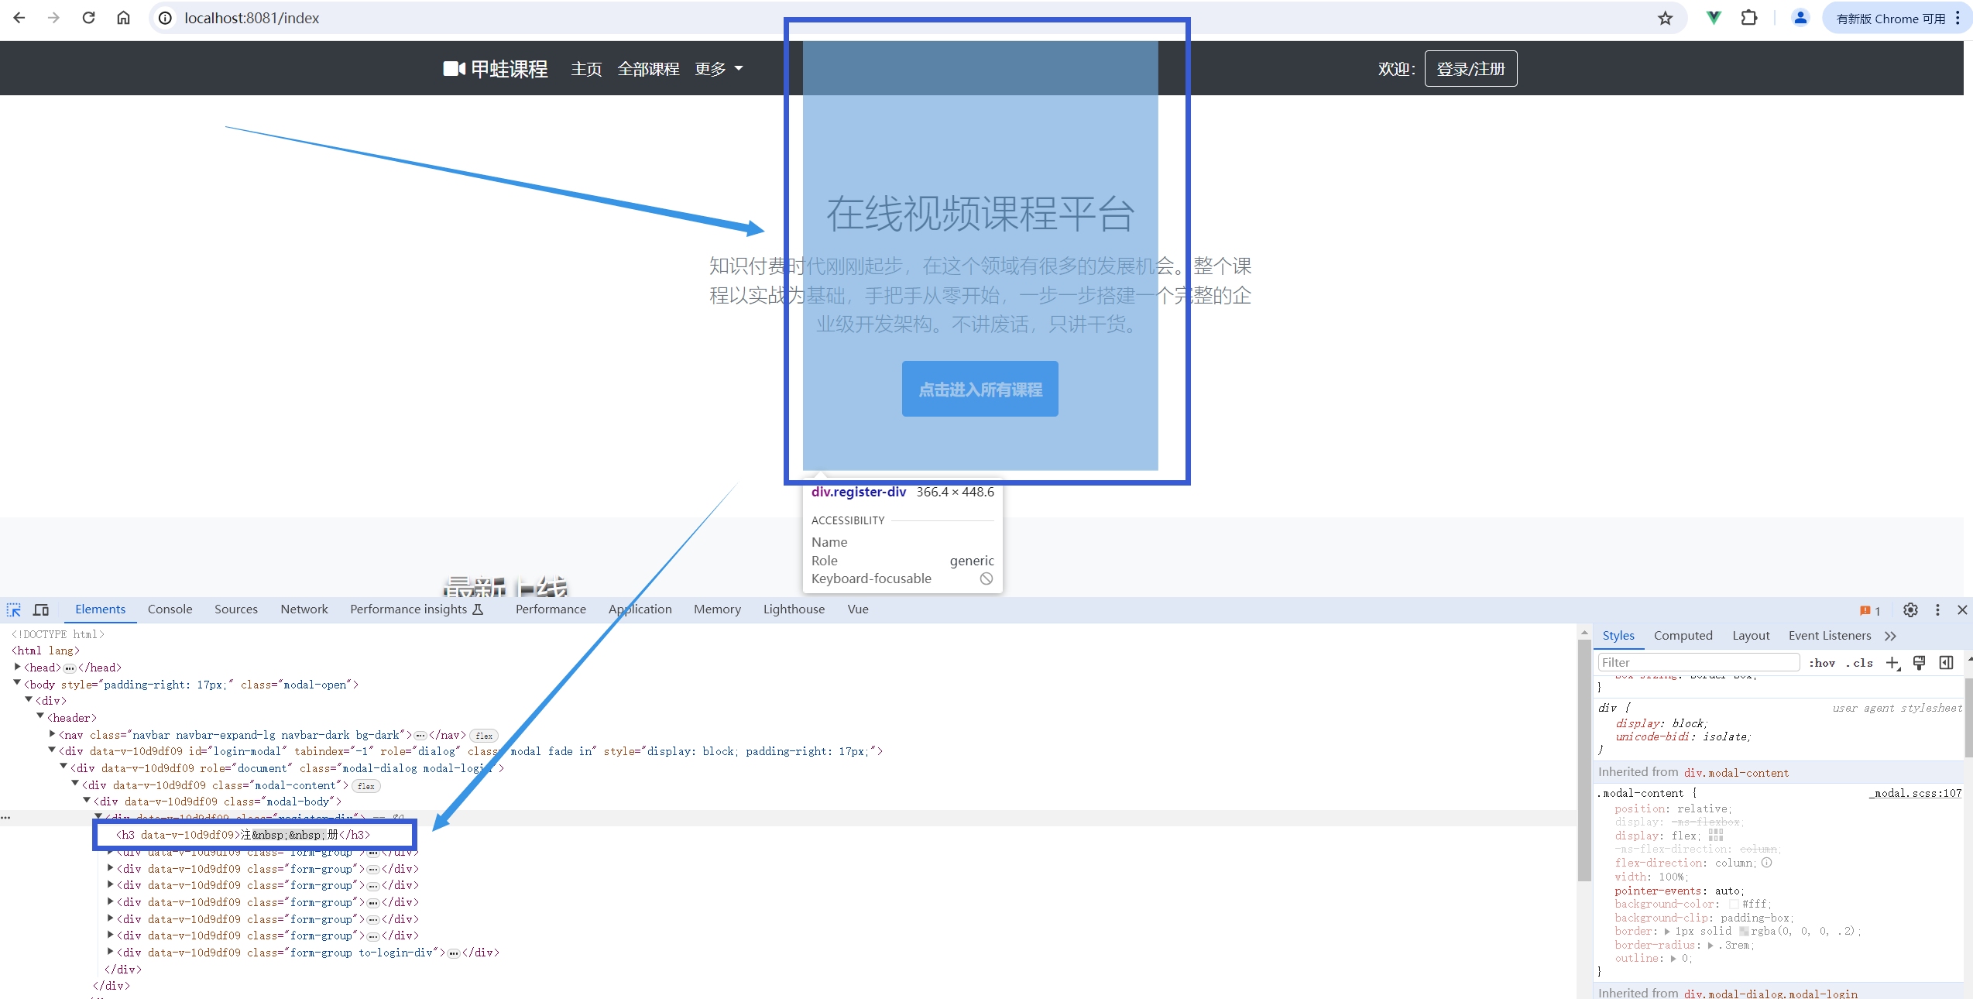The image size is (1973, 999).
Task: Click the rgba border color swatch in .modal-content
Action: click(1742, 931)
